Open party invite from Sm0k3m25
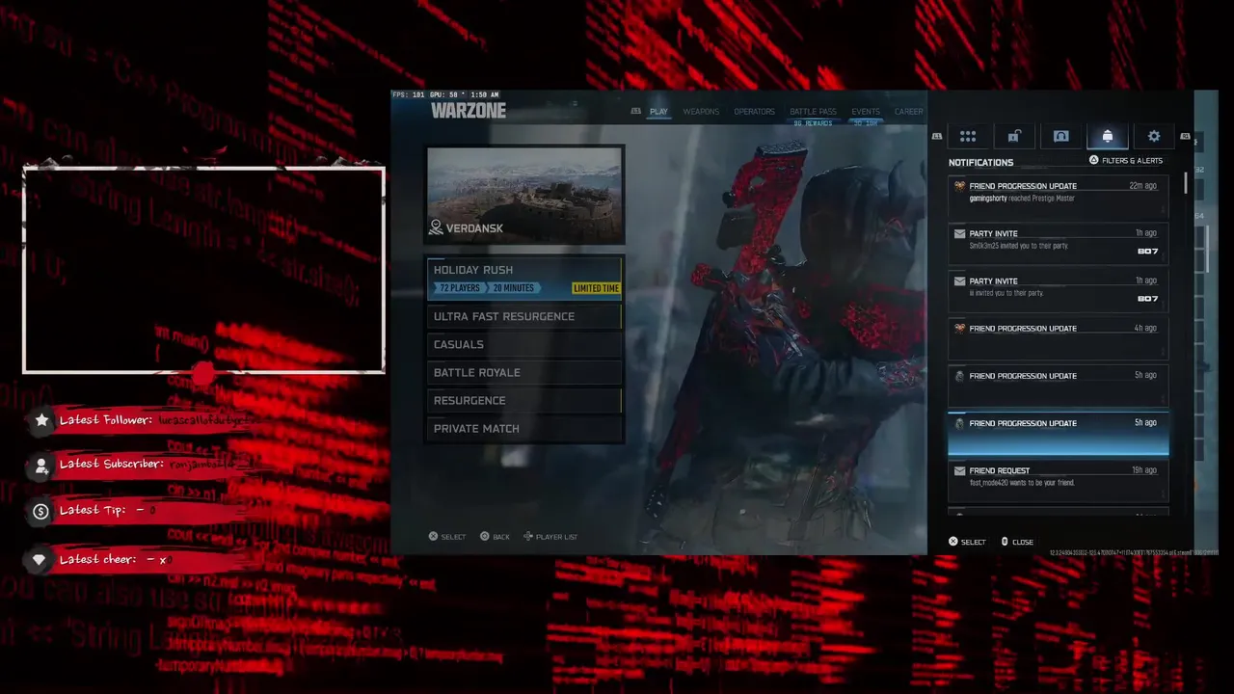The width and height of the screenshot is (1234, 694). click(1058, 244)
